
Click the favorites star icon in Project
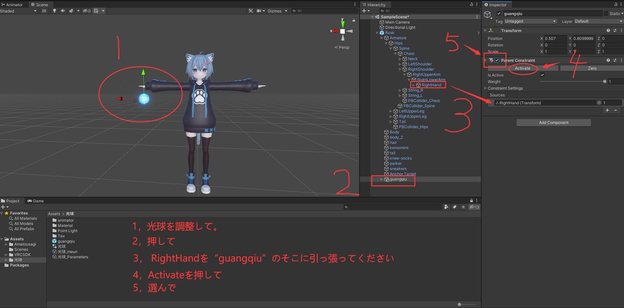click(463, 207)
